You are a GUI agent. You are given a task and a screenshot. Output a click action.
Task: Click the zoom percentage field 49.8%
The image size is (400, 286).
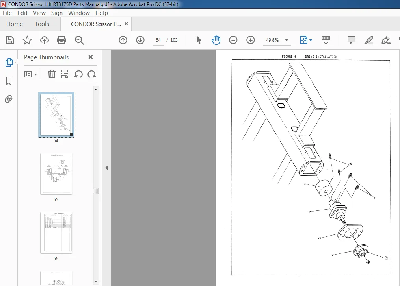[x=272, y=40]
